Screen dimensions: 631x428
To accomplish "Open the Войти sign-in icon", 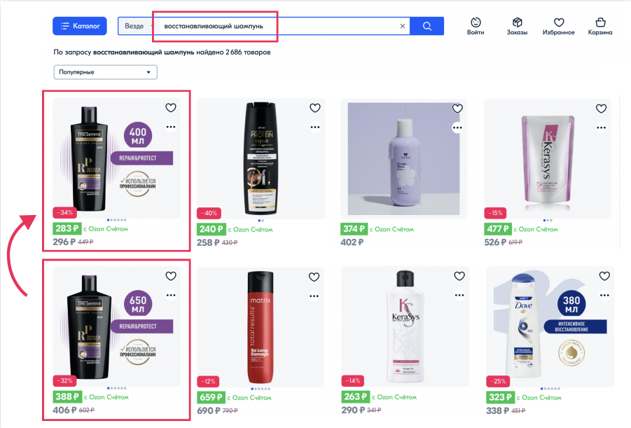I will coord(476,26).
